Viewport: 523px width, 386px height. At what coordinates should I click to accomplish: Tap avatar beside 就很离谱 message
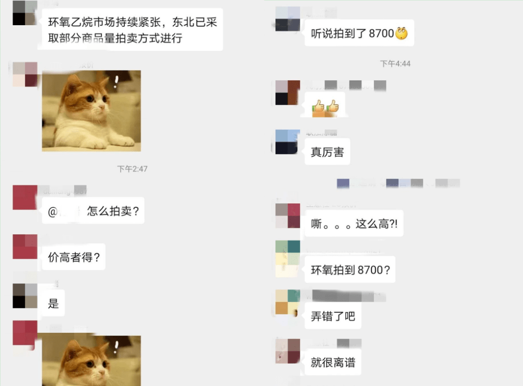288,351
